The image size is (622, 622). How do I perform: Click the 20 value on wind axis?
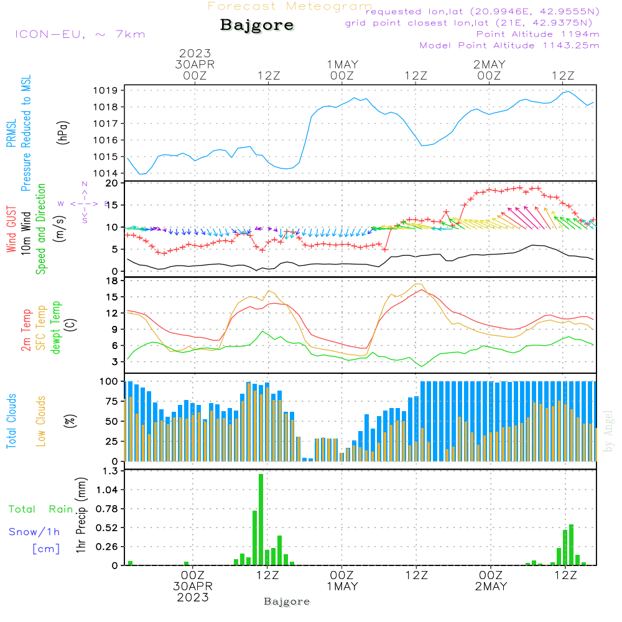(x=112, y=183)
